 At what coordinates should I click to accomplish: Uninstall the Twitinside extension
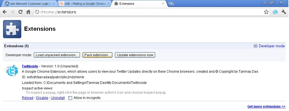click(x=58, y=98)
